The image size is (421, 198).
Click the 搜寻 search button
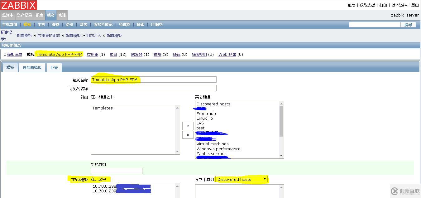click(409, 24)
